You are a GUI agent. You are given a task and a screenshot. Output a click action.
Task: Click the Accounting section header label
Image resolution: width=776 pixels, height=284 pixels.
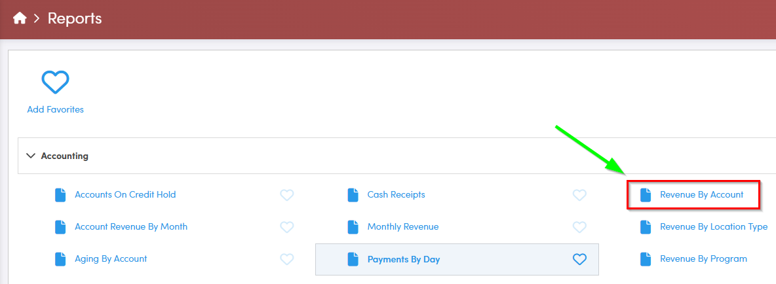pos(64,156)
